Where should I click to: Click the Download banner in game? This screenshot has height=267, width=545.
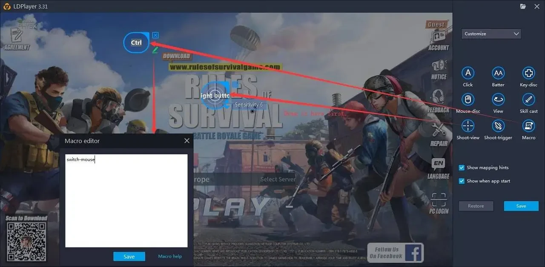pos(176,56)
